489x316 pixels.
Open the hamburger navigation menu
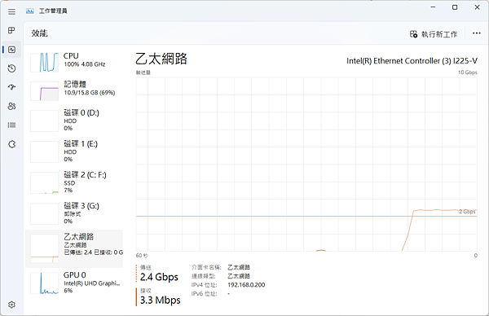12,12
